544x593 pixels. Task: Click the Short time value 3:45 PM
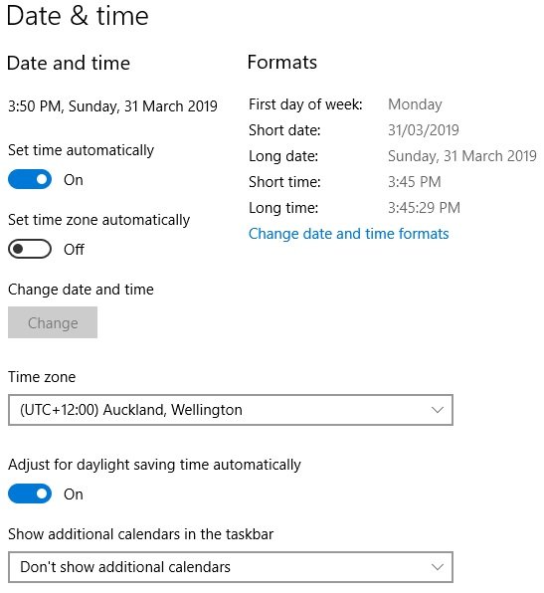415,182
